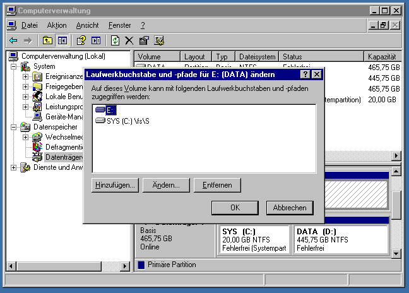Select Geräte-Manager tree item
409x293 pixels.
tap(64, 117)
